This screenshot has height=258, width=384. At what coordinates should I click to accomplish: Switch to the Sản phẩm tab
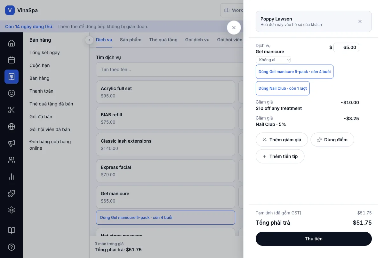click(131, 40)
